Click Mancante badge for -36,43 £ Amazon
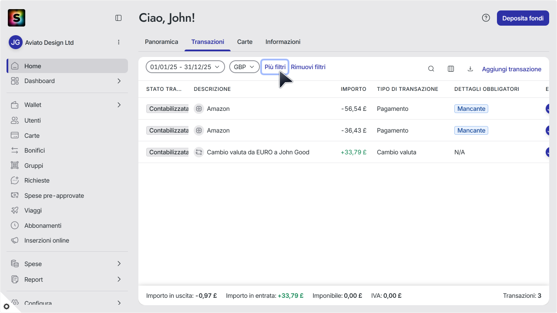Viewport: 557px width, 313px height. pos(471,130)
